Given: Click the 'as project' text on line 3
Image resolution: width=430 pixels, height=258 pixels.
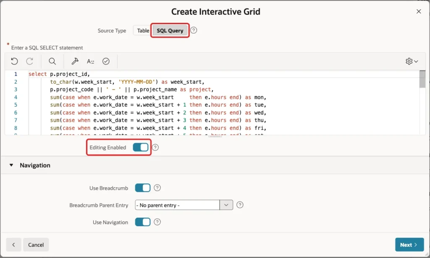Looking at the screenshot, I should (197, 90).
